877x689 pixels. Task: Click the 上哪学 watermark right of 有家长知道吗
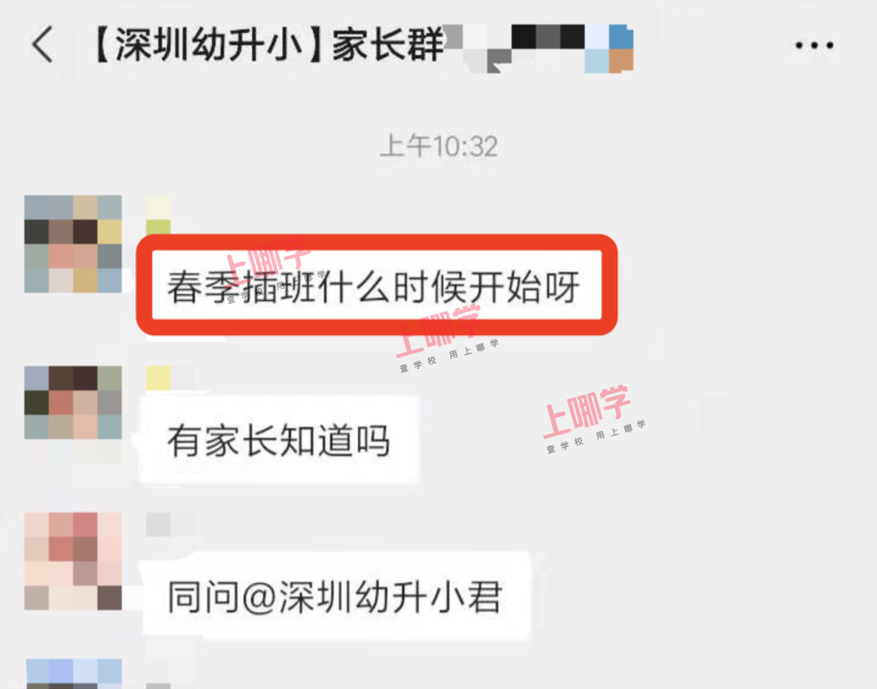594,418
